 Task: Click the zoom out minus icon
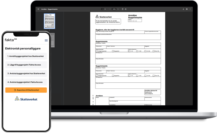110,9
